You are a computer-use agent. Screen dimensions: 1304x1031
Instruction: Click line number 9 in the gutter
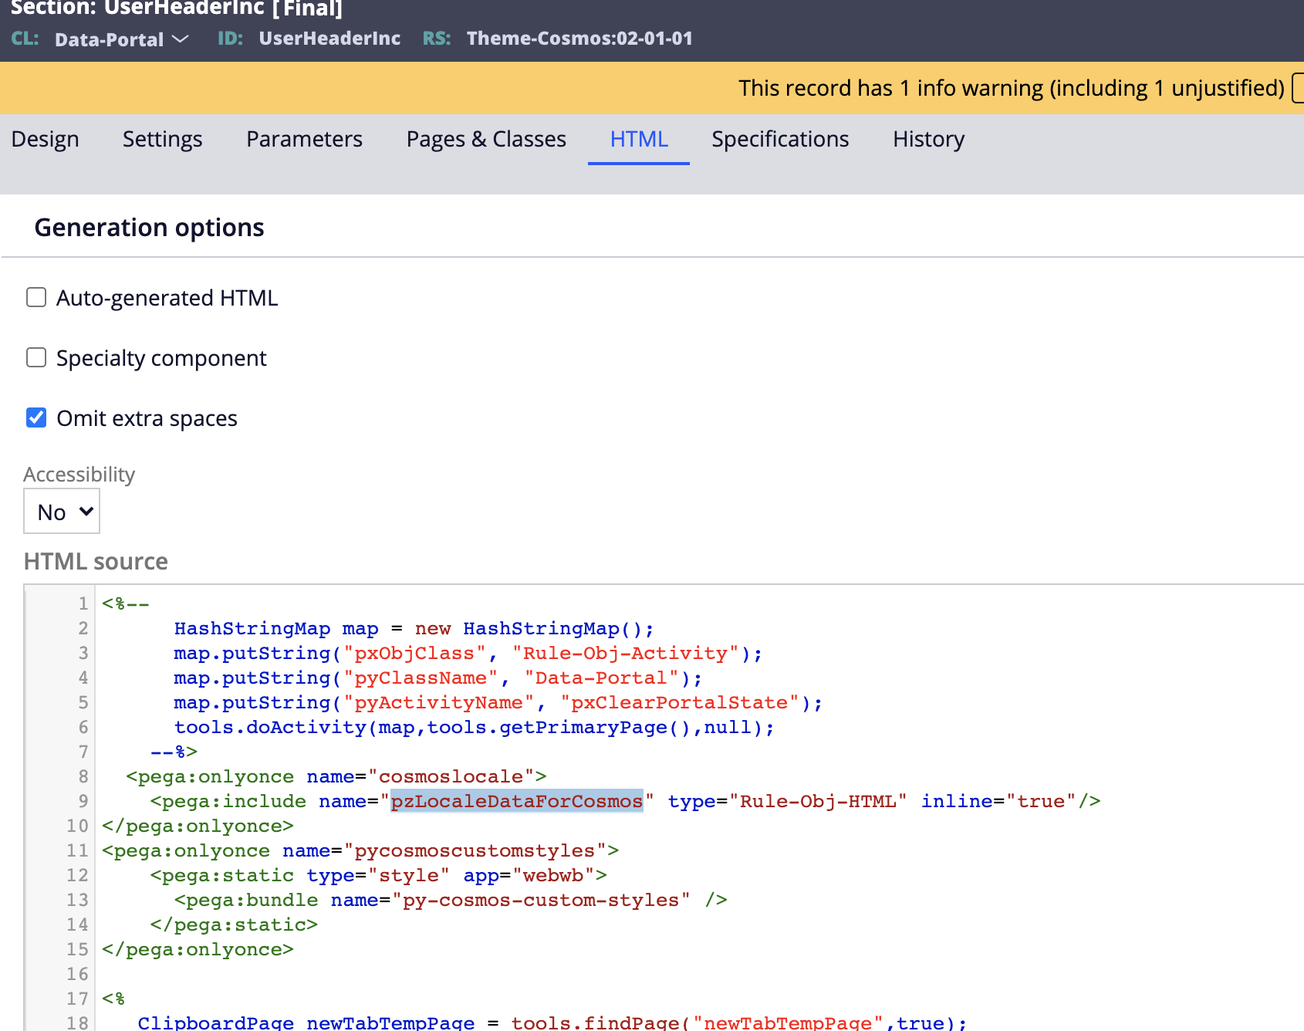(x=83, y=801)
